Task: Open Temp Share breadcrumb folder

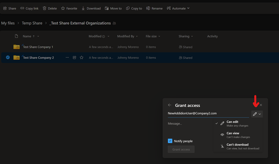Action: pos(32,23)
